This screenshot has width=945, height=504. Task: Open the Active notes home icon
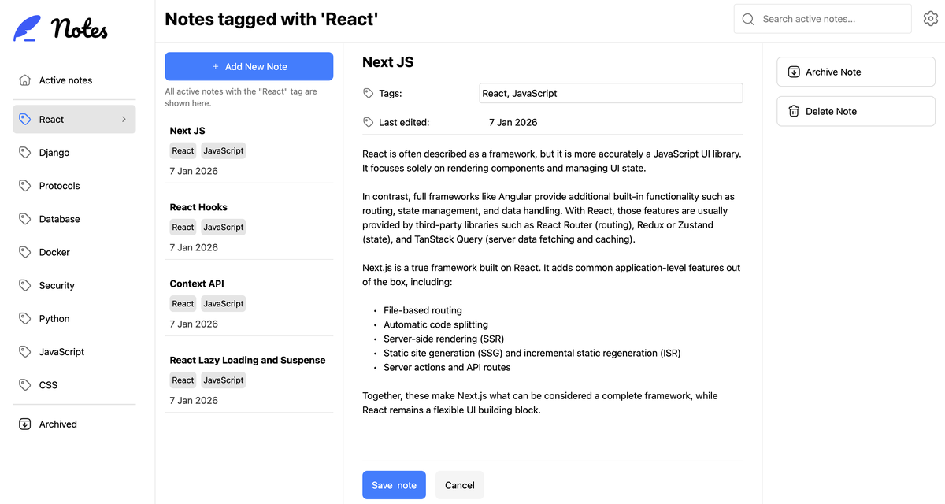pos(24,80)
